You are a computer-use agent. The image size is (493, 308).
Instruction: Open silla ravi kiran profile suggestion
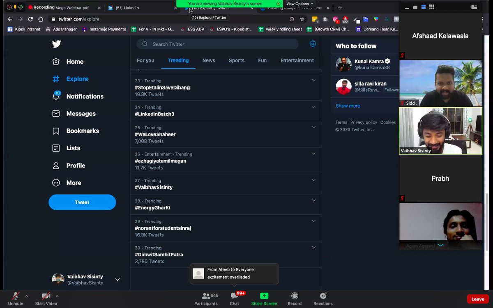[x=365, y=87]
